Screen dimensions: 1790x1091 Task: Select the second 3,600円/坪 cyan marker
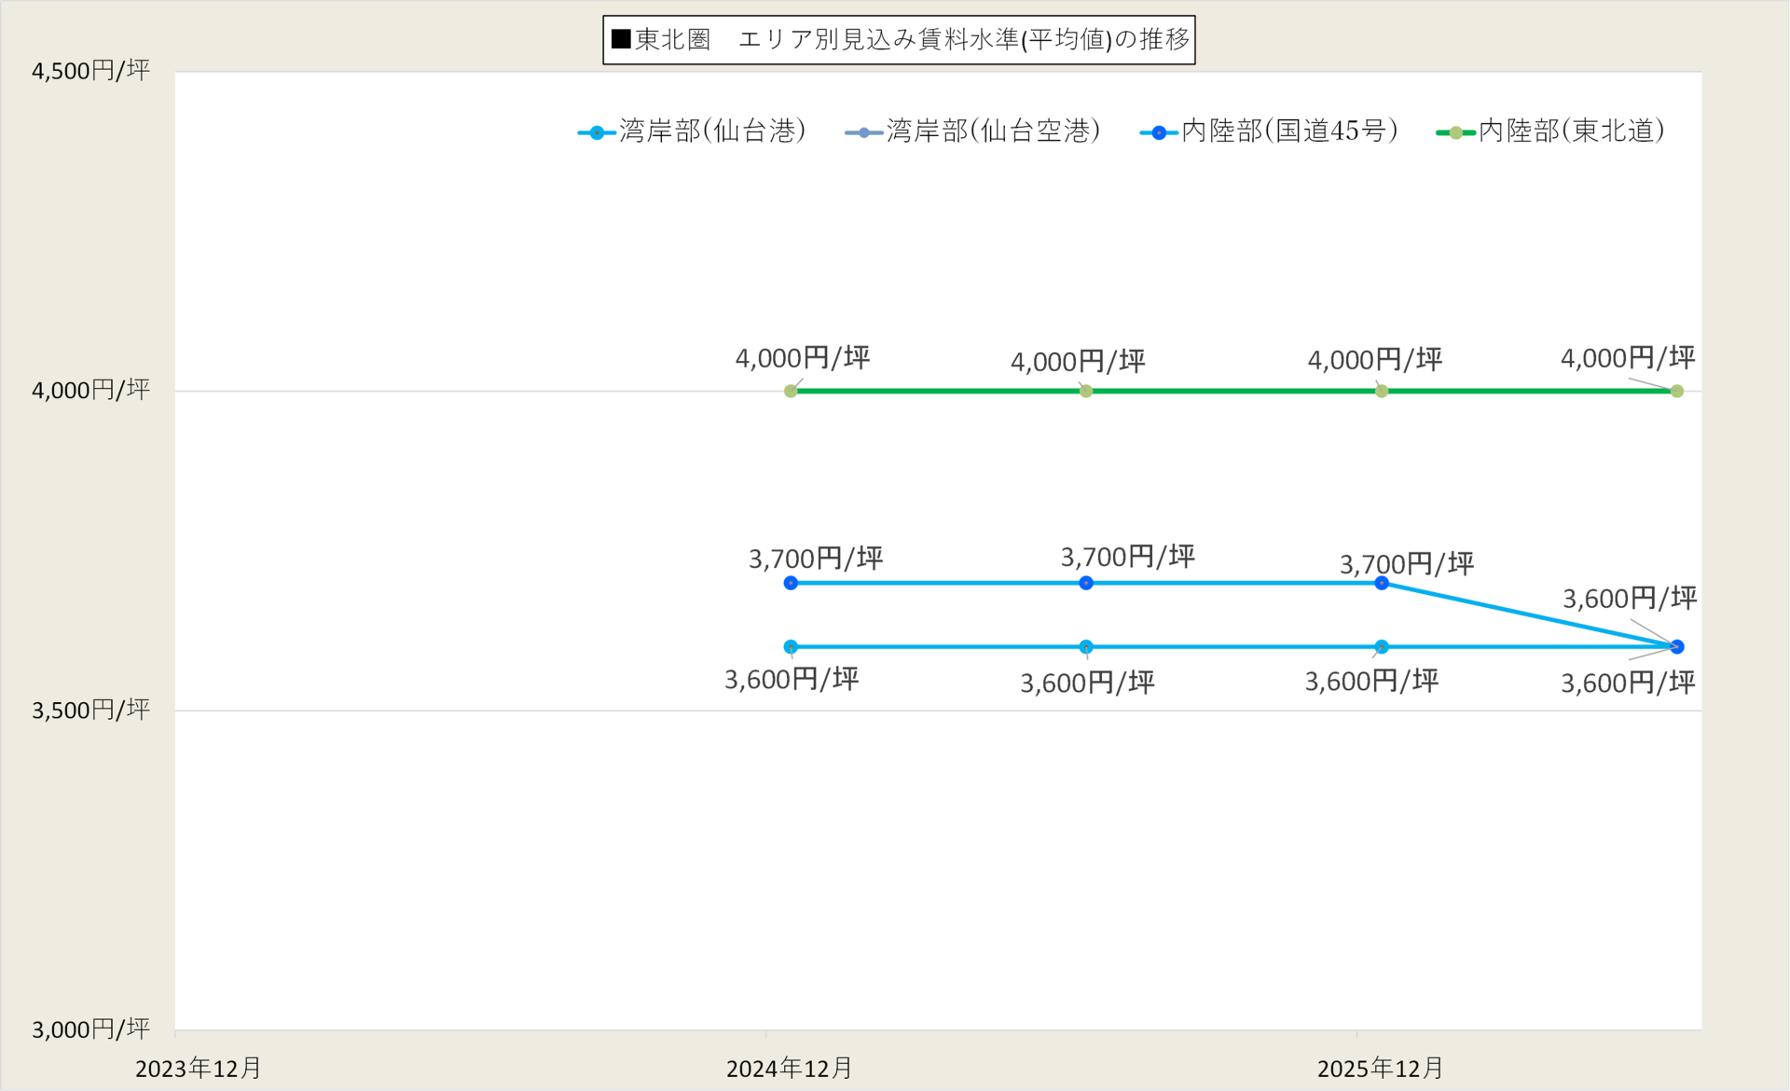(1086, 646)
